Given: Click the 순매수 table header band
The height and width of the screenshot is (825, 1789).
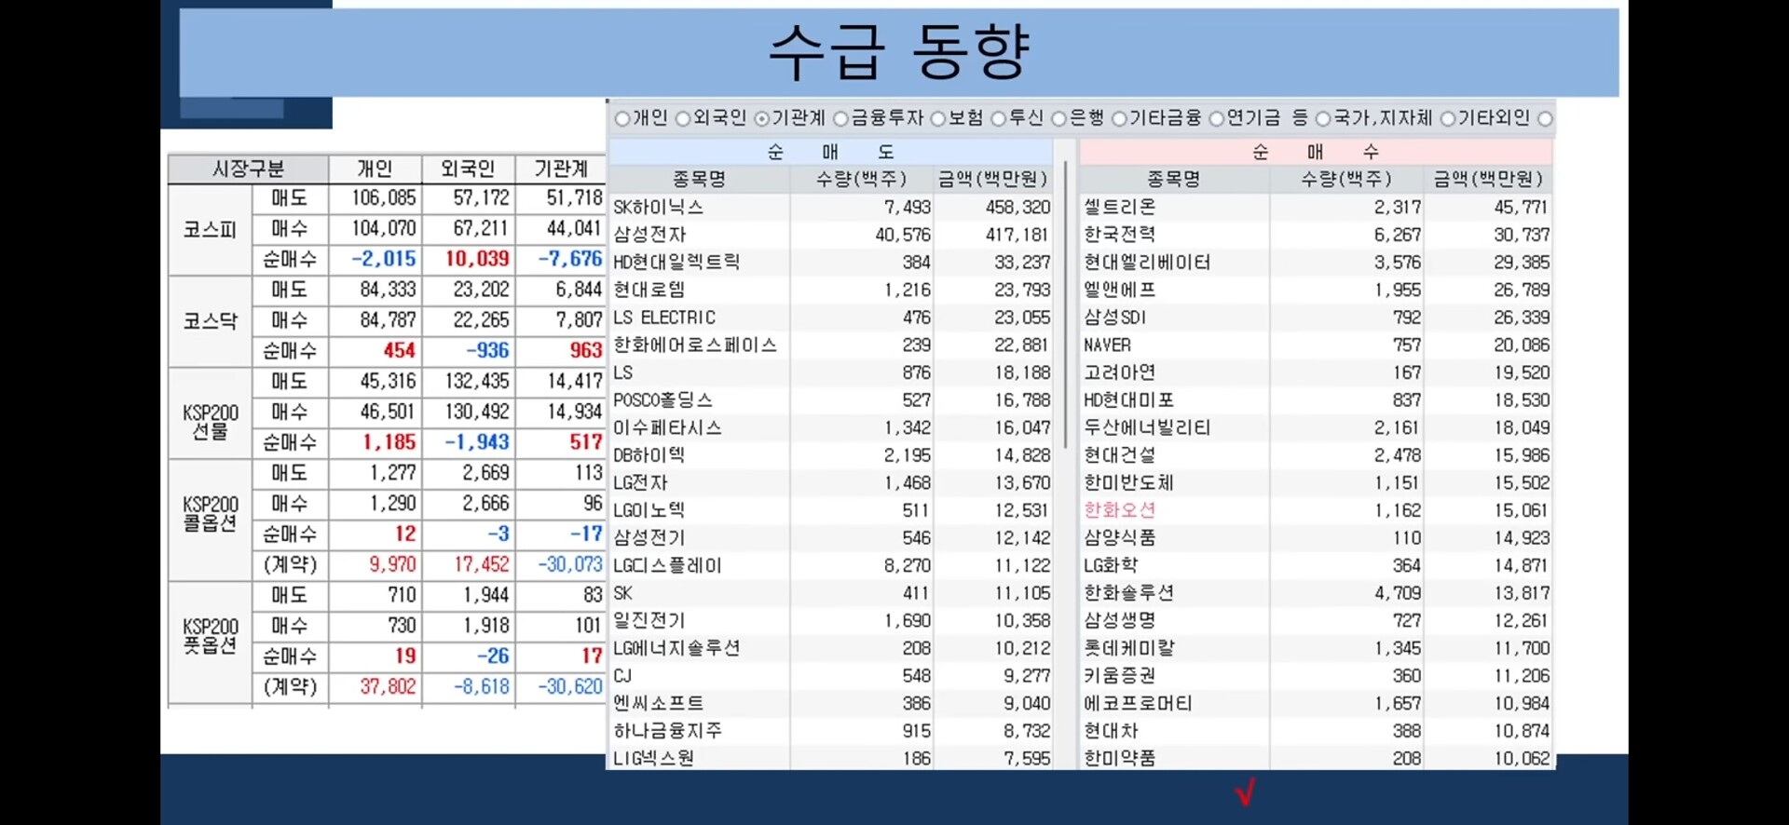Looking at the screenshot, I should click(1316, 152).
